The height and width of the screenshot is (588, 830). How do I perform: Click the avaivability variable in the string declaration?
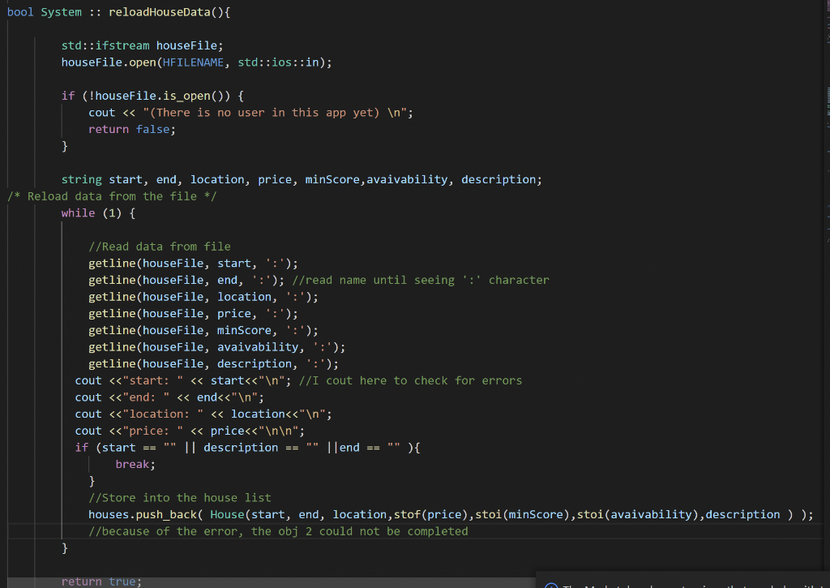[x=405, y=179]
